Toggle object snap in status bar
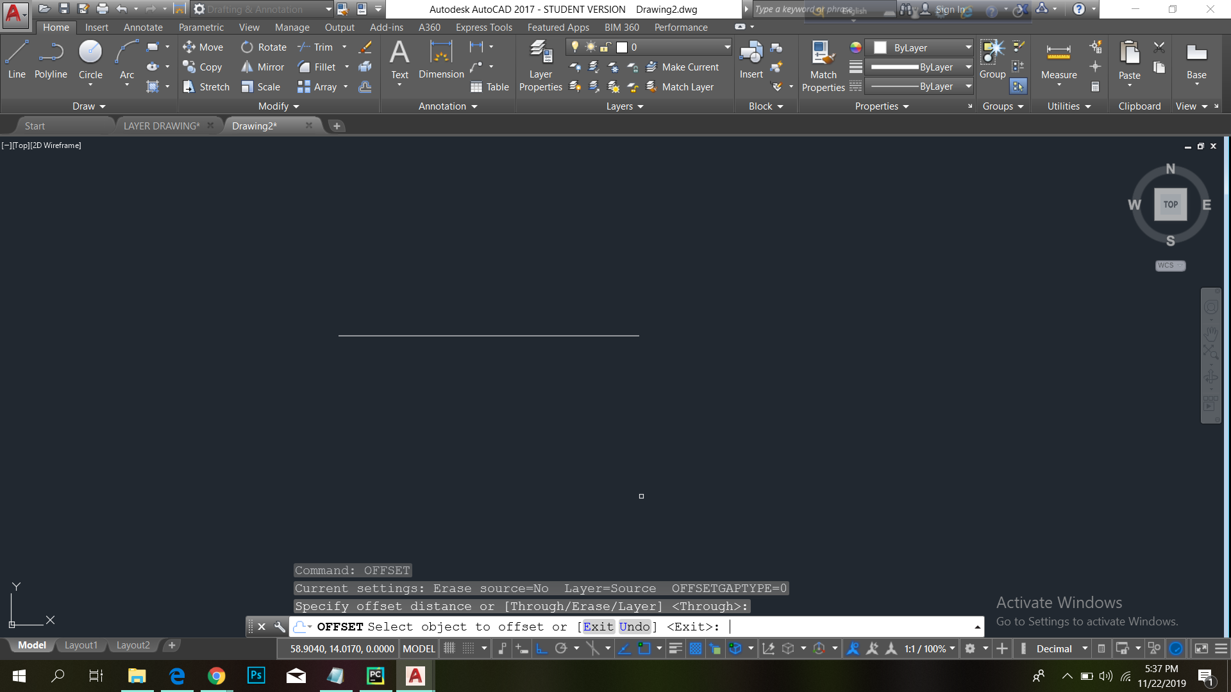 pos(644,648)
